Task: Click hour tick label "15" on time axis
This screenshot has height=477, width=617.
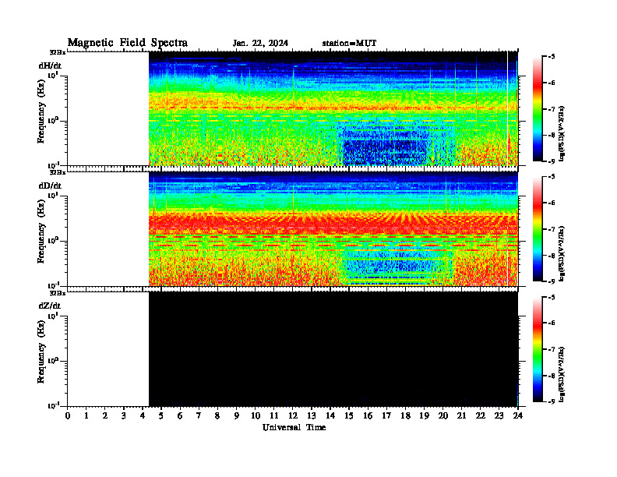Action: [x=349, y=416]
